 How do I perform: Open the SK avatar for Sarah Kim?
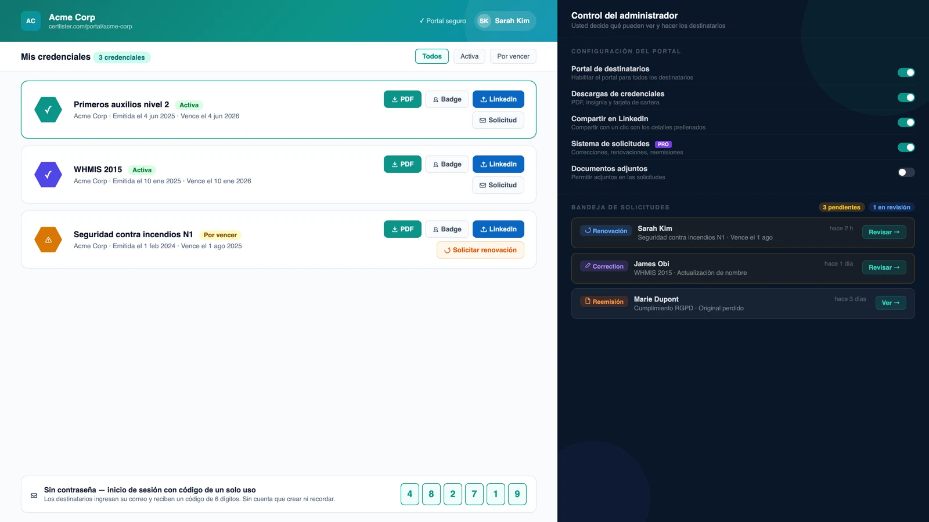pos(484,21)
